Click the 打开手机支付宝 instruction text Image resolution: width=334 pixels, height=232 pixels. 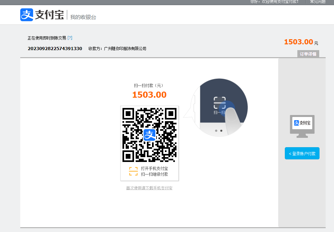coord(154,168)
